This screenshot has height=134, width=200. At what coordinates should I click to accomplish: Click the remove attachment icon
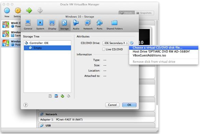[x=68, y=96]
